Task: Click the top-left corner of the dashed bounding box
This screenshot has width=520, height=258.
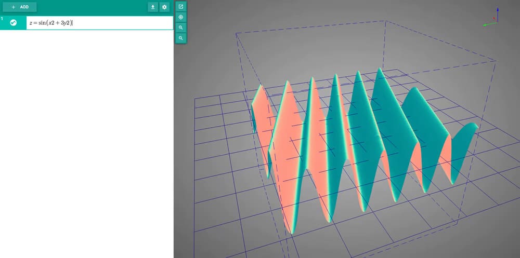Action: point(236,33)
